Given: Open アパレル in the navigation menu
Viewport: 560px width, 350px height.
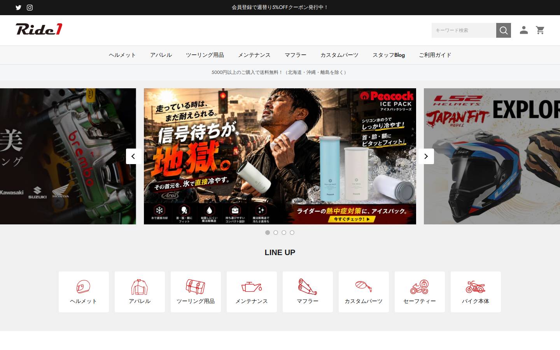Looking at the screenshot, I should click(161, 55).
